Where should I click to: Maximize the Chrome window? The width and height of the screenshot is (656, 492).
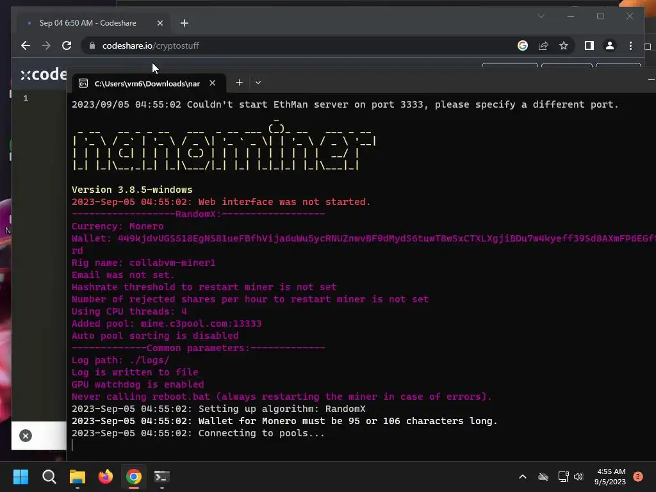[x=600, y=16]
